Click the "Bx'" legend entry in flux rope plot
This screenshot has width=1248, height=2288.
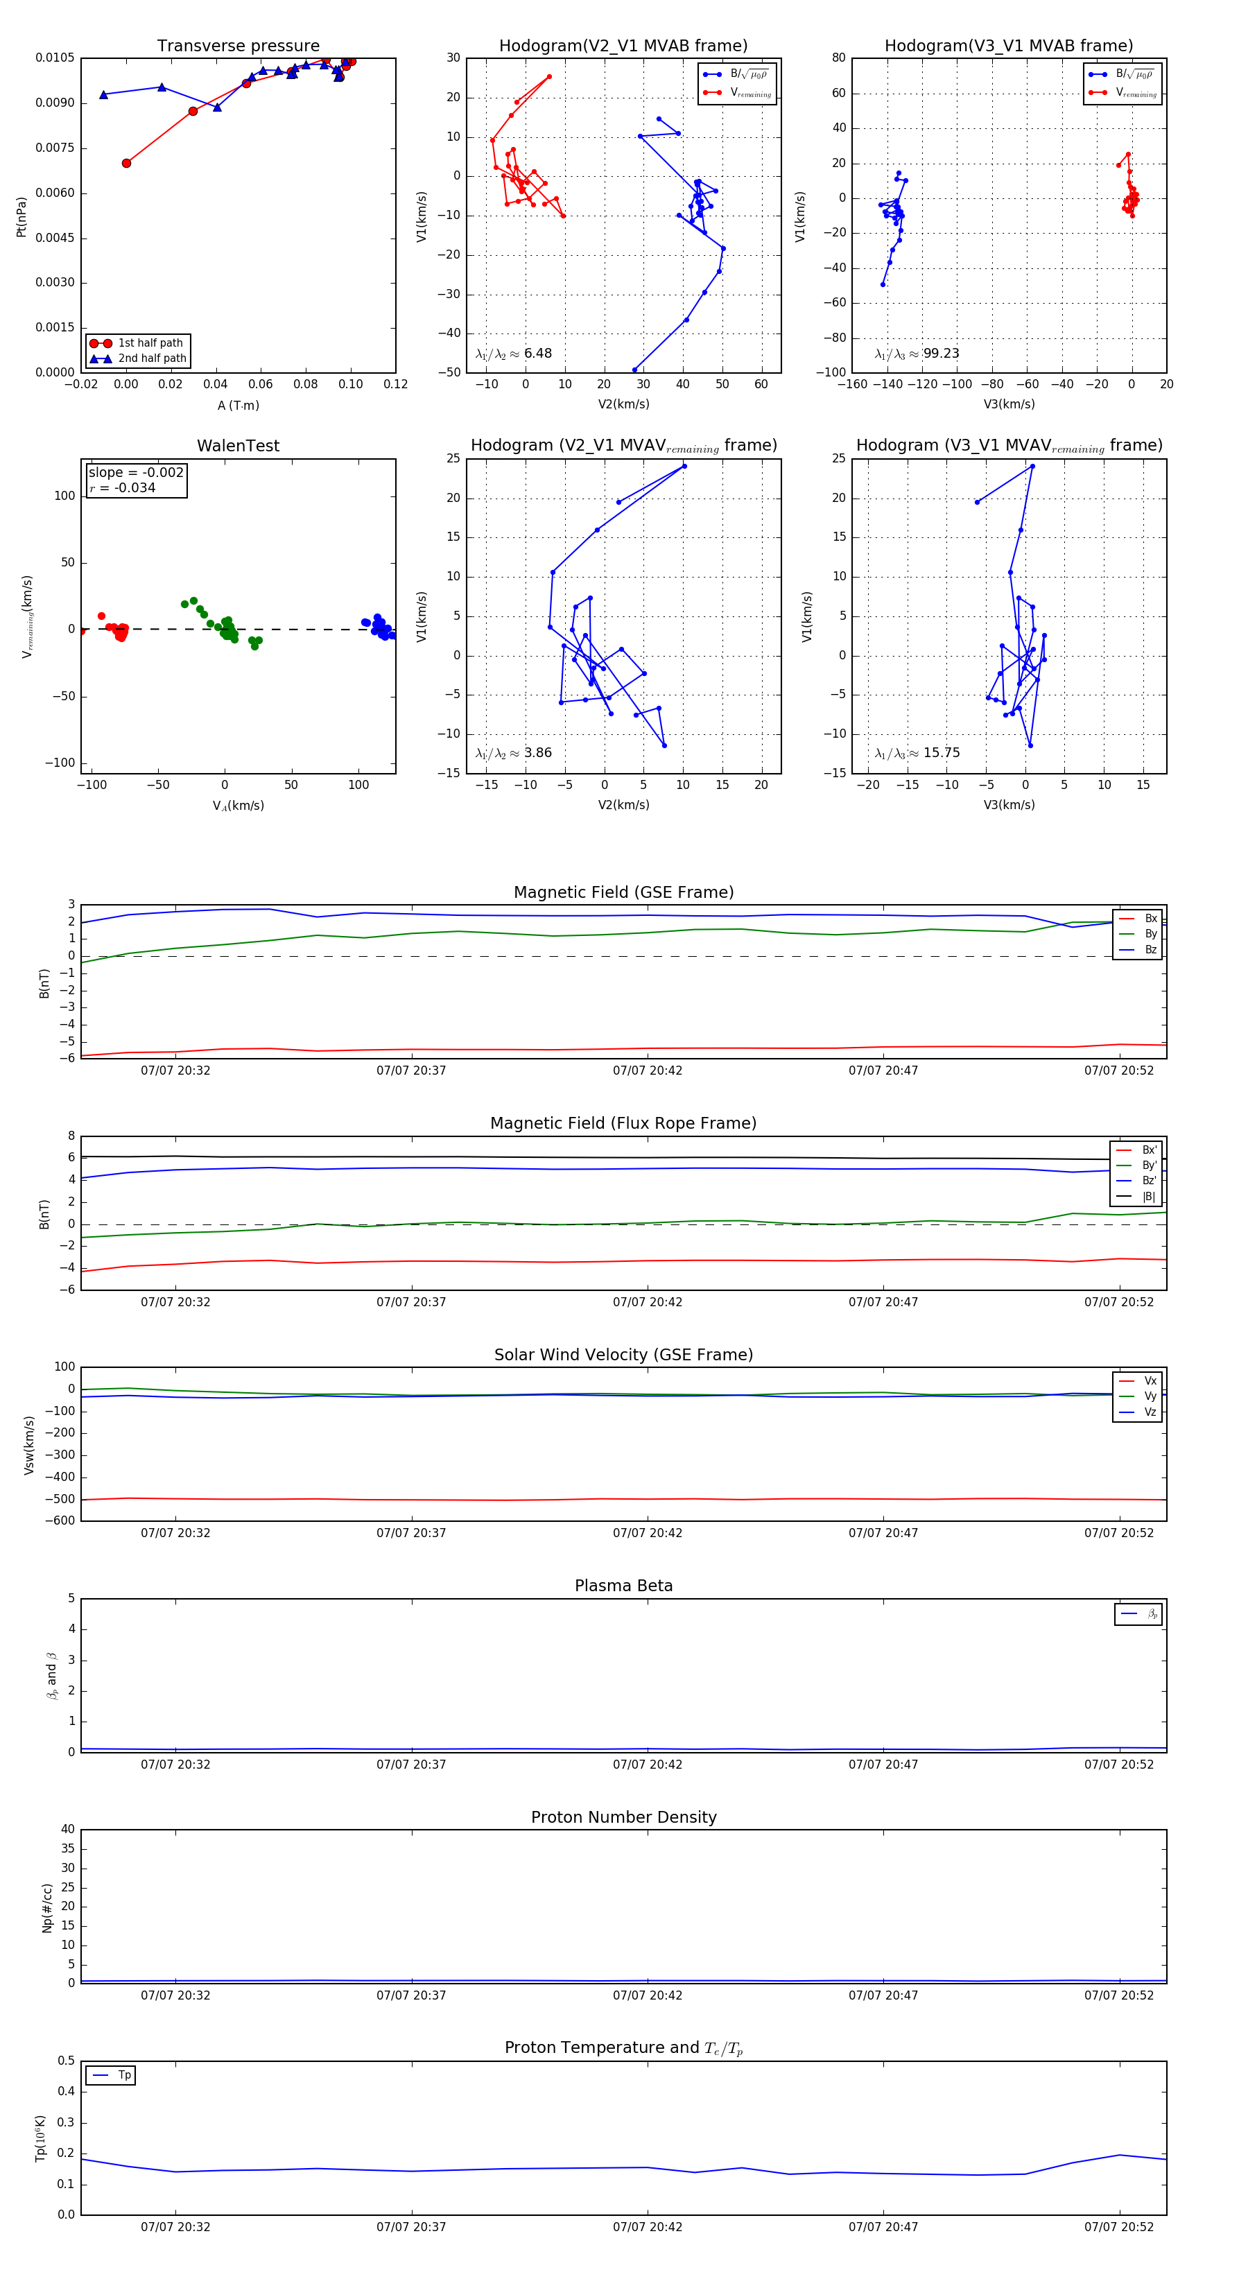pyautogui.click(x=1136, y=1150)
